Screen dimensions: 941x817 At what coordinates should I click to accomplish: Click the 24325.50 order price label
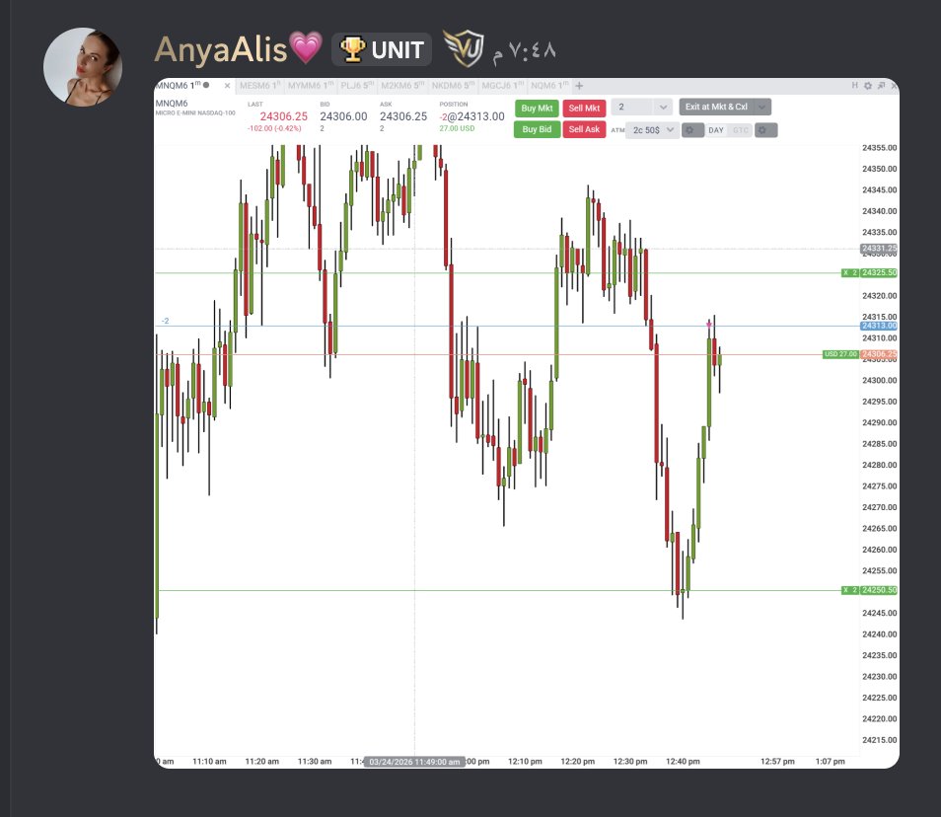pos(879,273)
